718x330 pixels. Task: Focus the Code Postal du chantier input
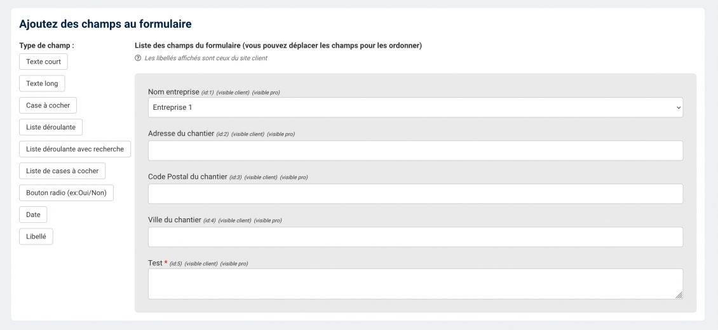point(416,194)
